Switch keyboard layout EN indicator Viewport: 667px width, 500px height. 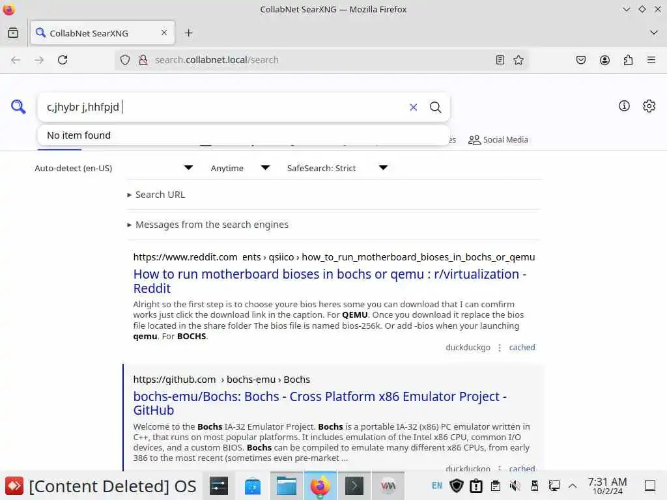(x=437, y=486)
